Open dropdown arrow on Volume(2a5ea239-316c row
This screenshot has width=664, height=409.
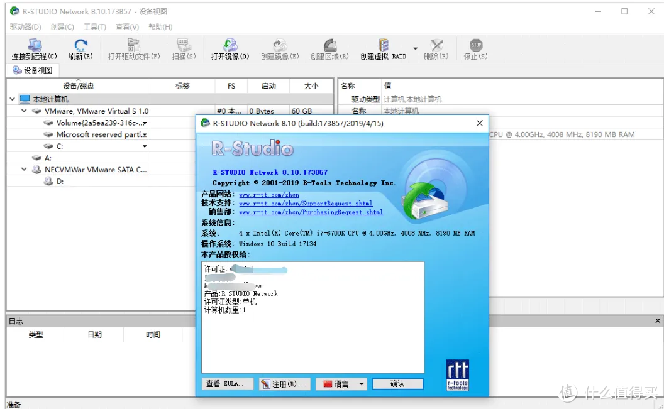[x=145, y=123]
